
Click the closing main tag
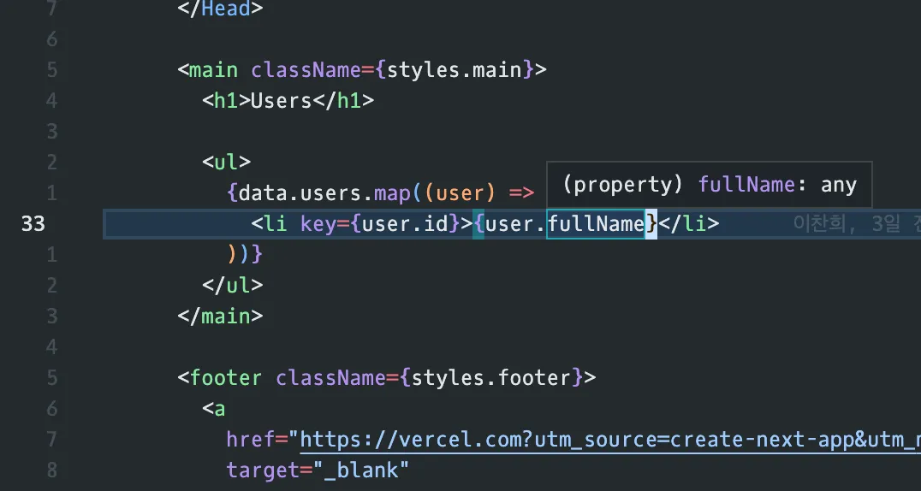pyautogui.click(x=220, y=316)
